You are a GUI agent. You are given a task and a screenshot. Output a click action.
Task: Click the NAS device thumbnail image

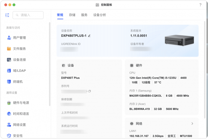pyautogui.click(x=179, y=40)
